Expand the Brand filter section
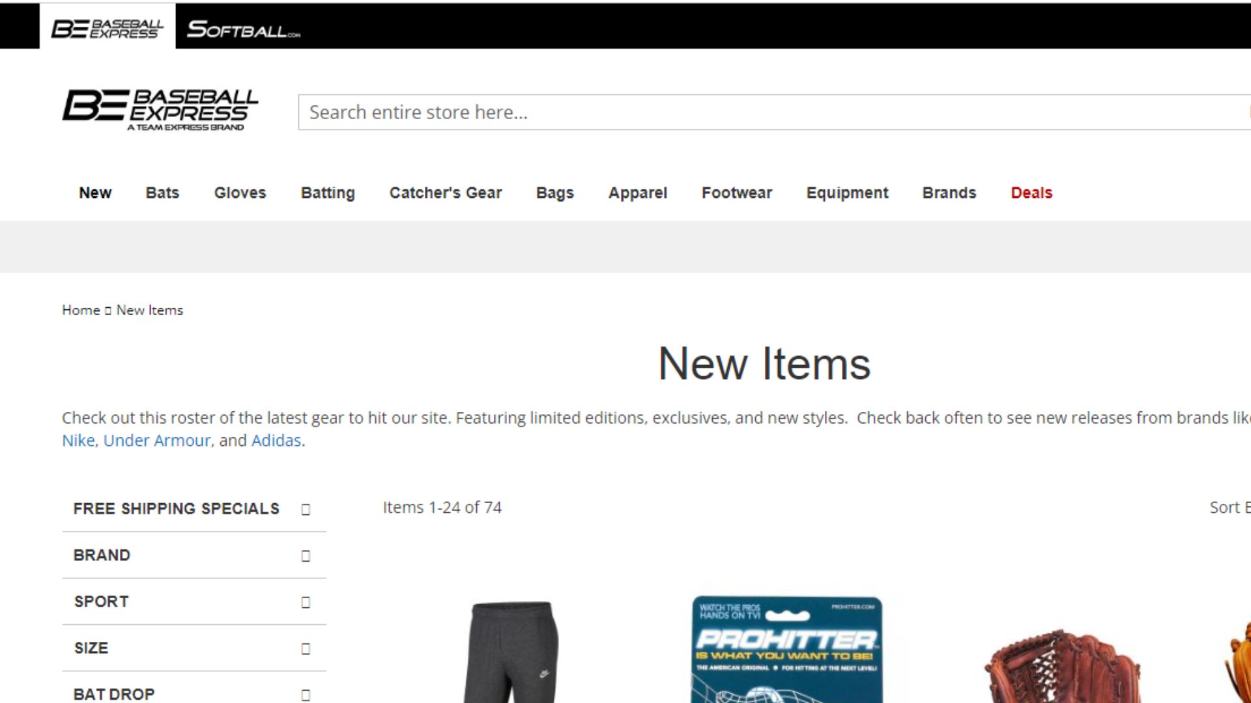 (x=194, y=555)
